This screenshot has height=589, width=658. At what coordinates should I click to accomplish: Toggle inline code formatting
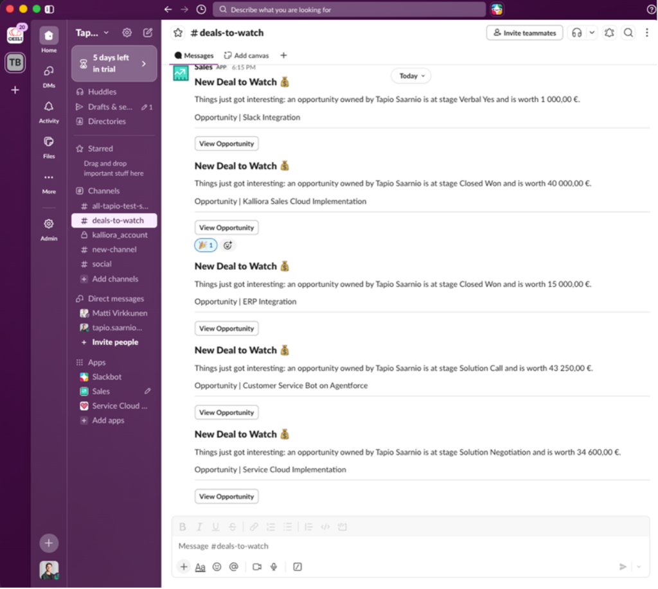325,527
